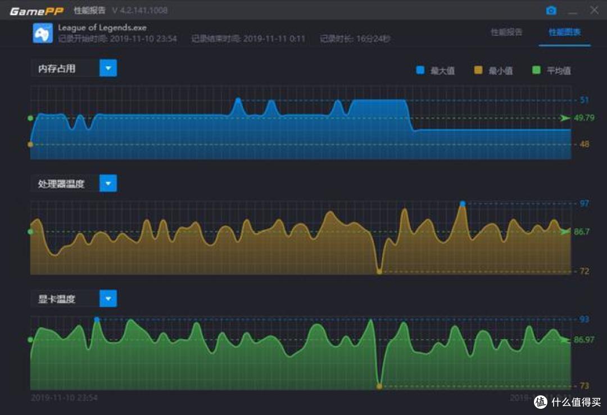Click the GPU temperature minimum point marker at 73
The height and width of the screenshot is (415, 607).
[x=379, y=386]
